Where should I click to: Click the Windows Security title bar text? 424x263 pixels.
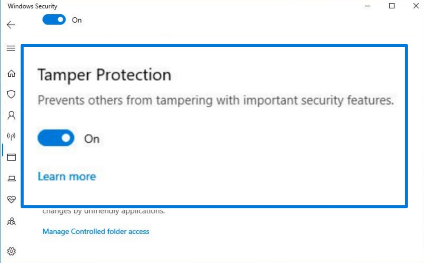point(32,6)
